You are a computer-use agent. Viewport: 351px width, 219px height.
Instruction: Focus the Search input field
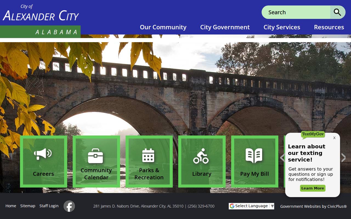(x=296, y=12)
